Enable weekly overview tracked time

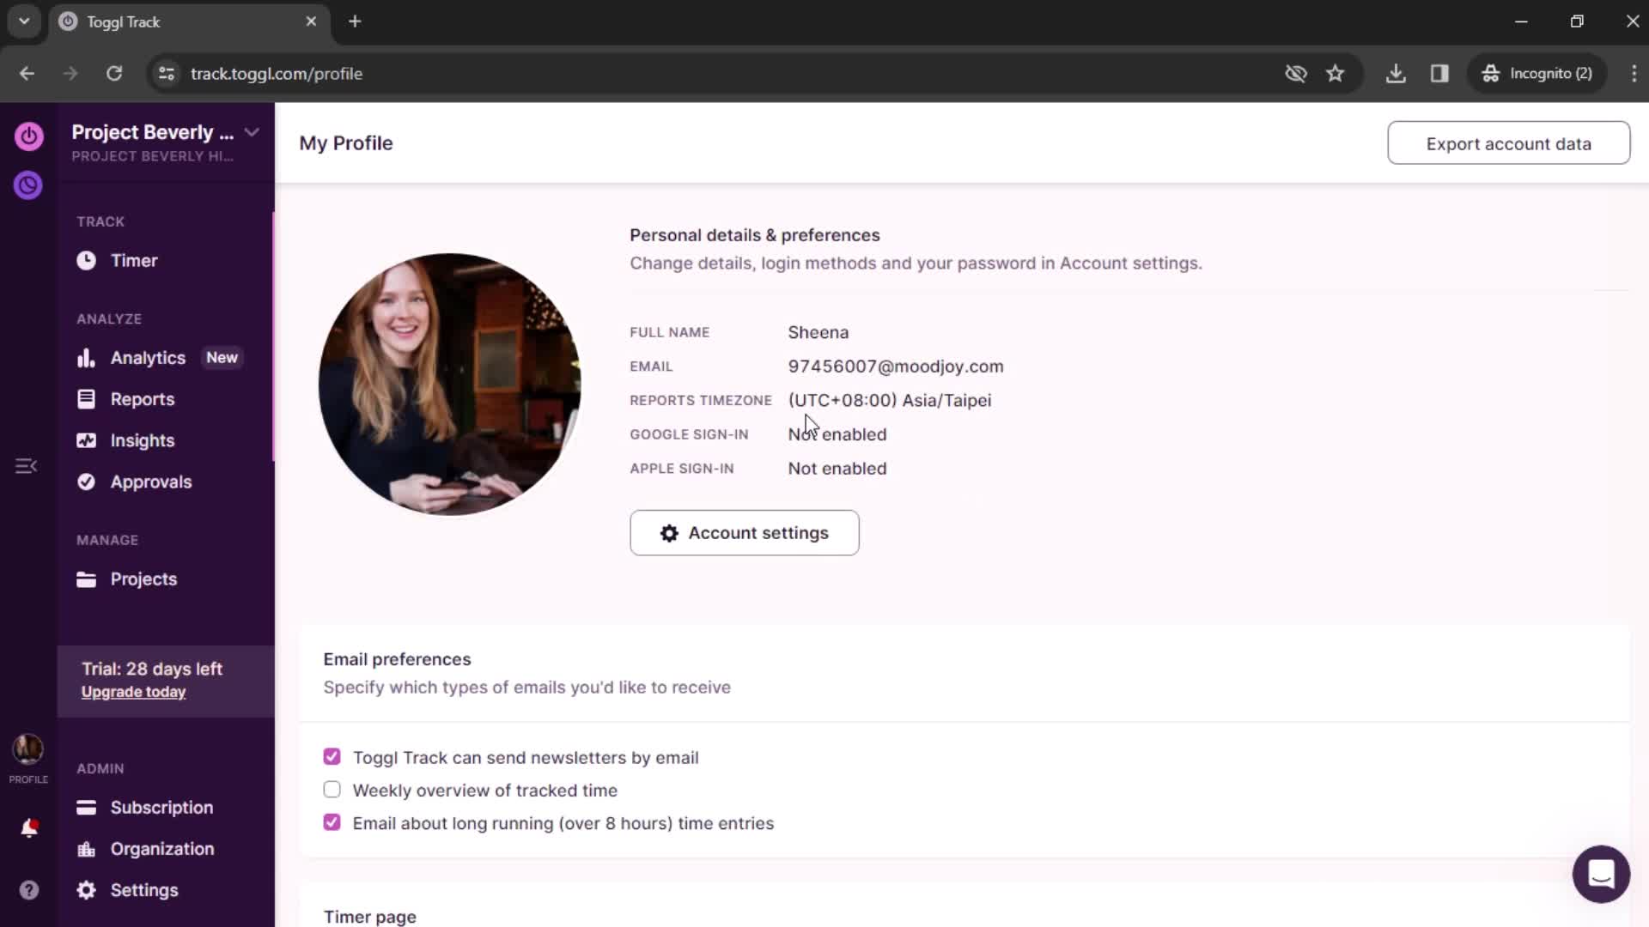click(x=332, y=790)
